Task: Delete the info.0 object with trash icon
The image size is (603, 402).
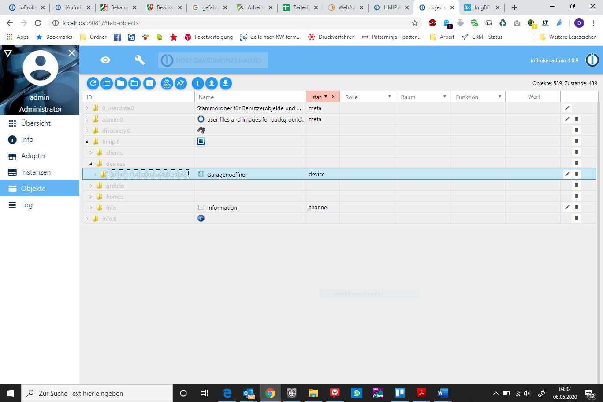Action: click(576, 218)
